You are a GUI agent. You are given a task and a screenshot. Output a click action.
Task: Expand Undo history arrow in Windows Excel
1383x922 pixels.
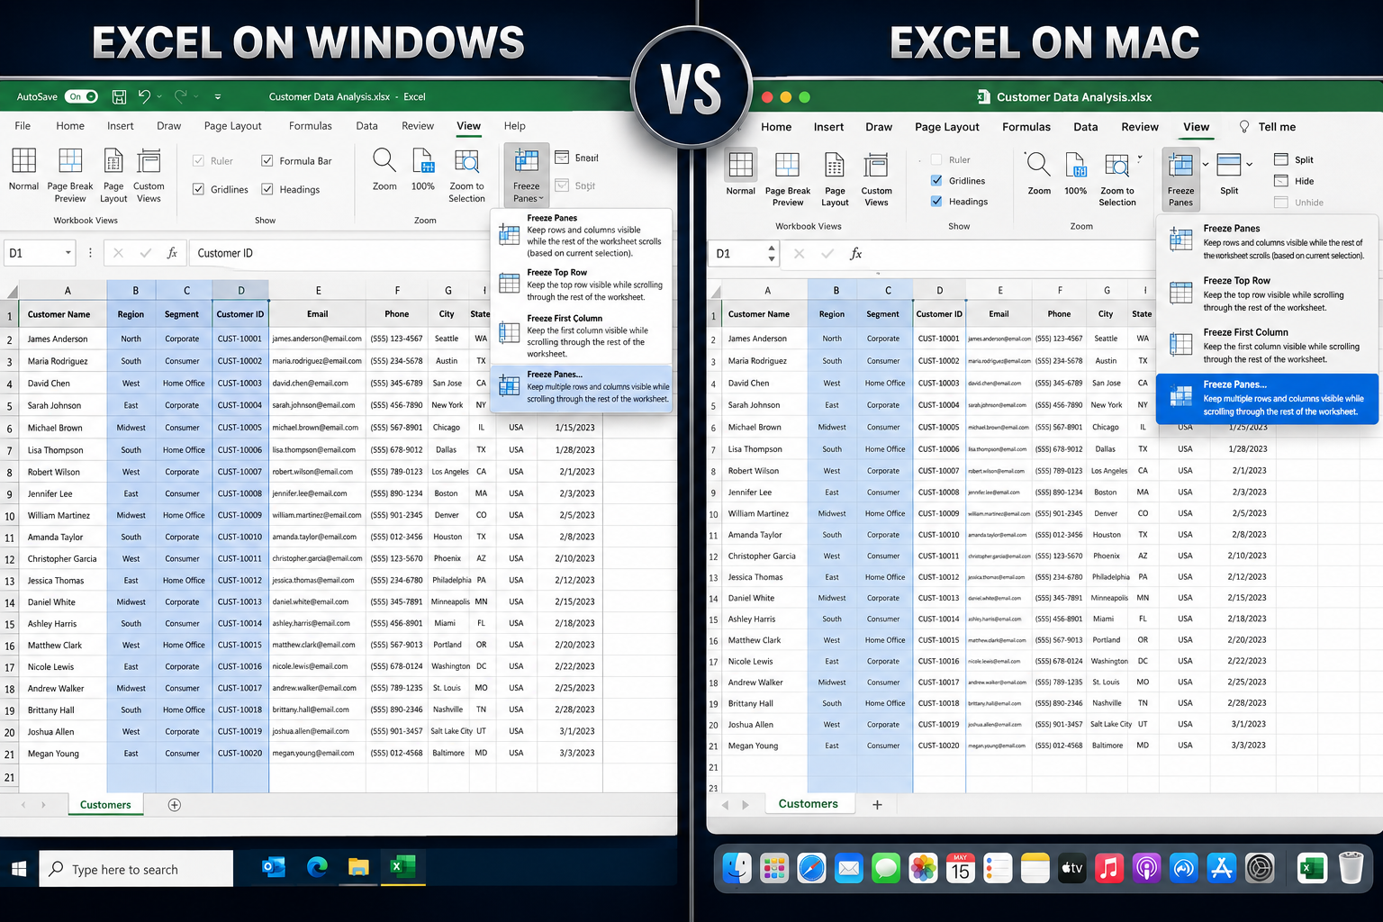pyautogui.click(x=159, y=96)
